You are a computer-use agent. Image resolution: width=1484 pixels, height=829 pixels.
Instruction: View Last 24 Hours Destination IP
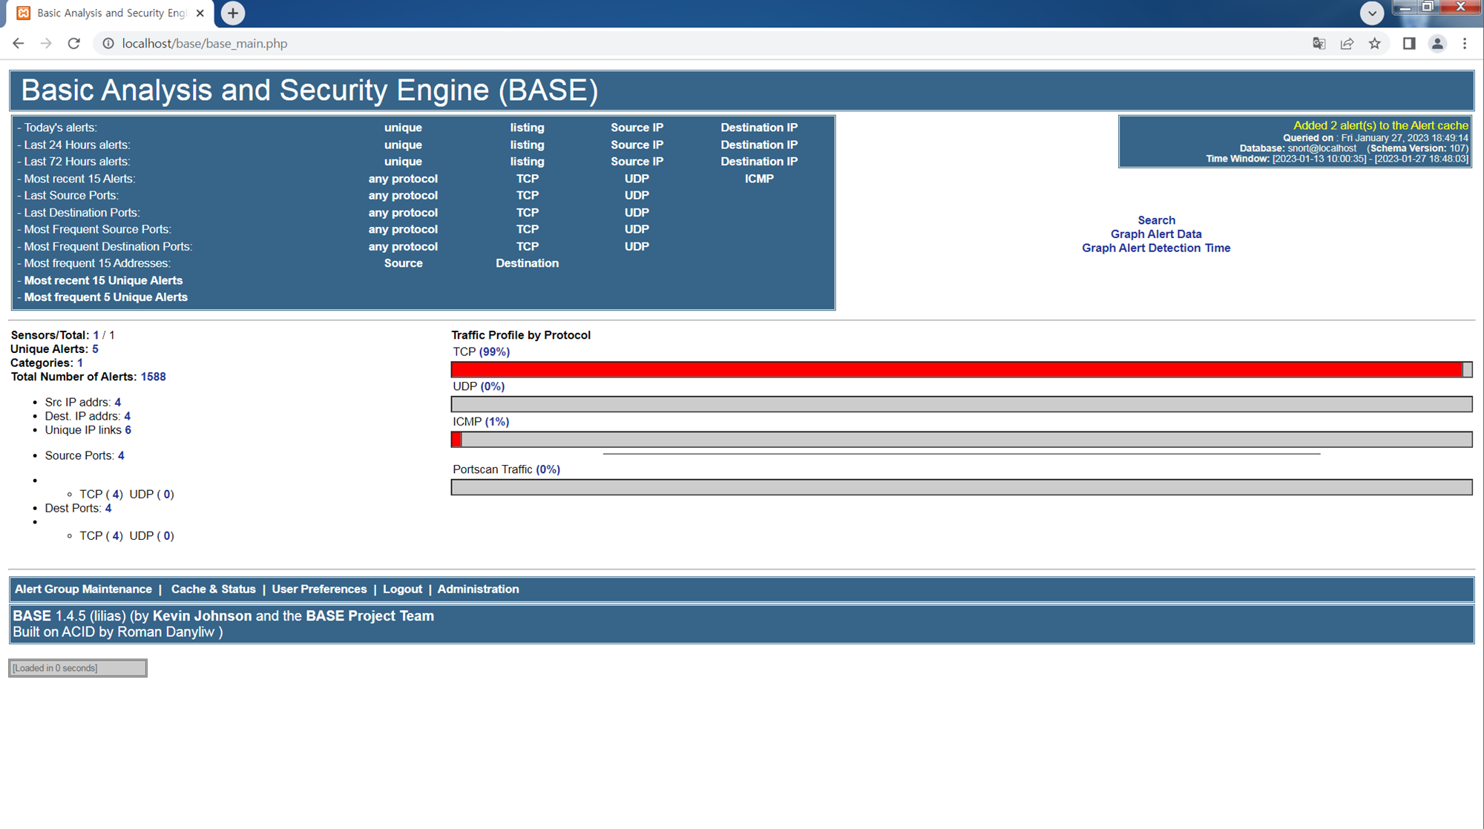coord(759,145)
